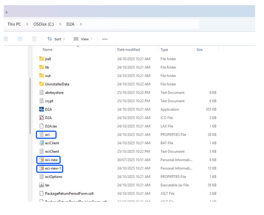The image size is (264, 215).
Task: Select the D2A application icon
Action: pos(41,109)
